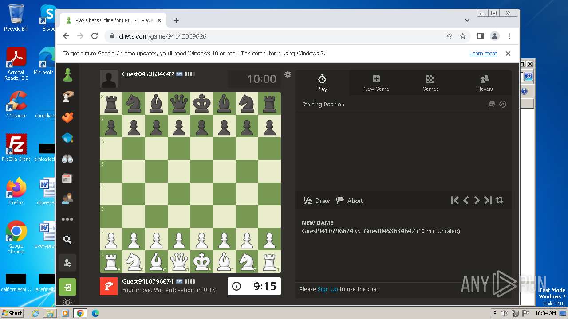Bookmark this page star icon
568x319 pixels.
(462, 36)
